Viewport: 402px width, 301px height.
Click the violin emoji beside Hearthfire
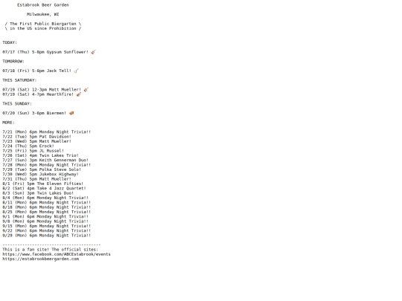[79, 94]
